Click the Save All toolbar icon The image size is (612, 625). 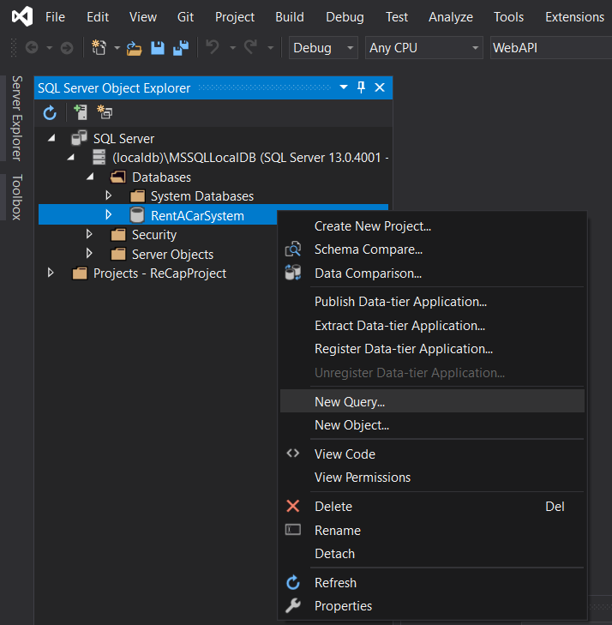(179, 48)
